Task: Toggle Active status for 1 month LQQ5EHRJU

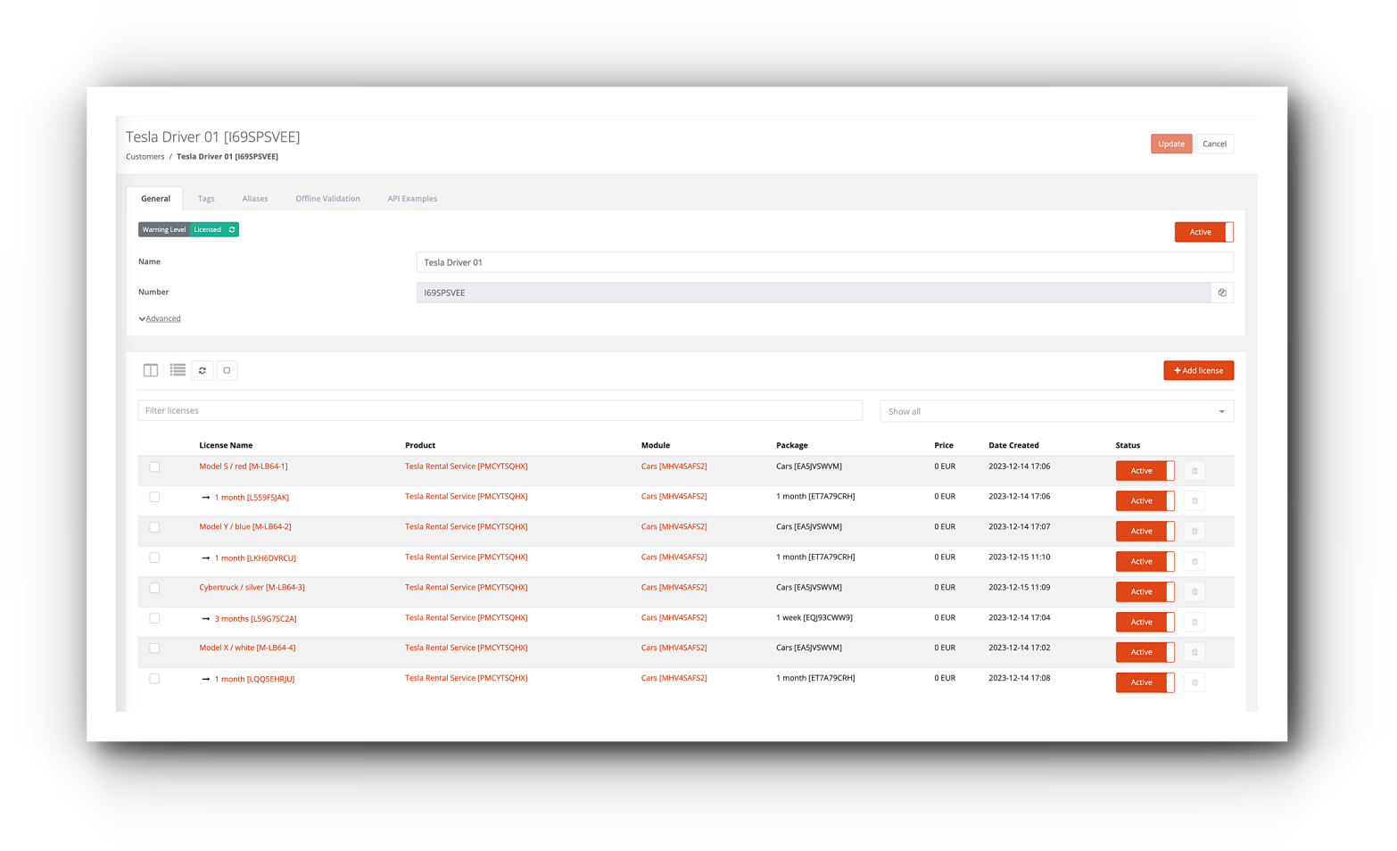Action: click(x=1145, y=683)
